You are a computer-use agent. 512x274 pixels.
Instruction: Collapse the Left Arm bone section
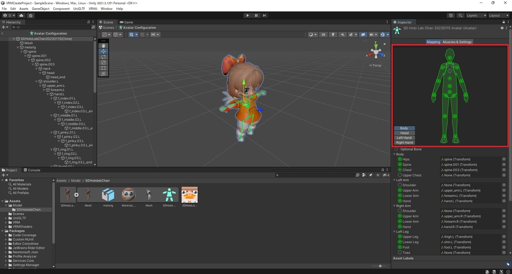coord(394,180)
